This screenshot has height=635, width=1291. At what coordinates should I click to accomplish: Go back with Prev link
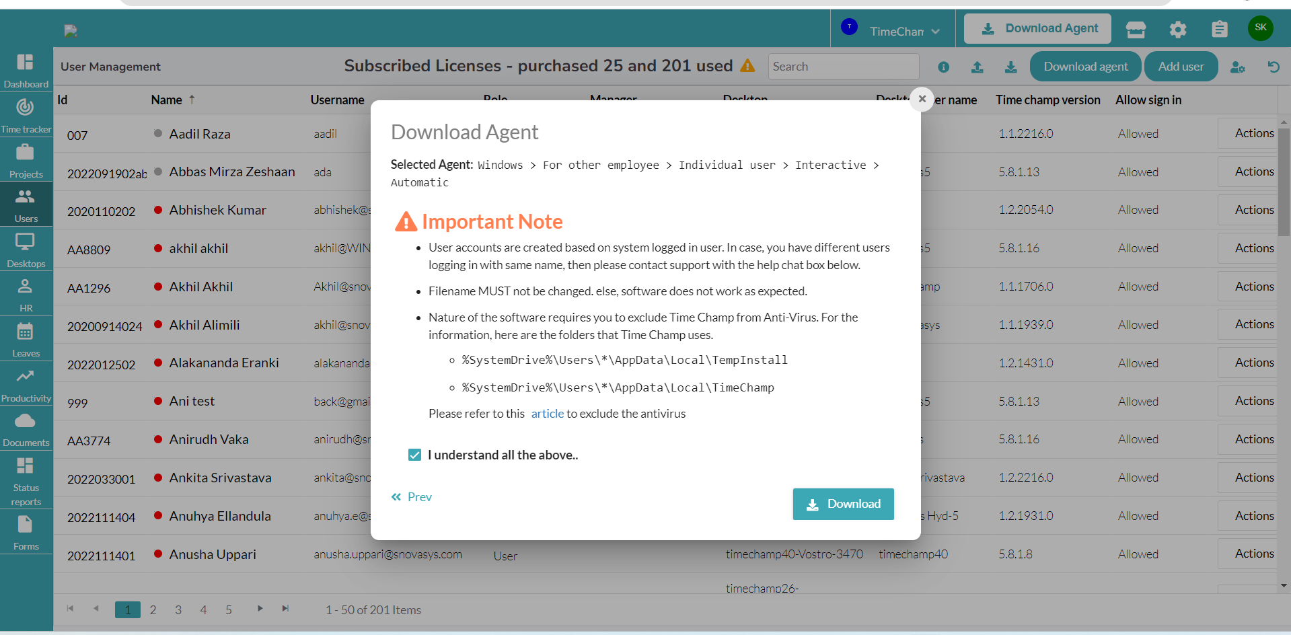point(412,496)
